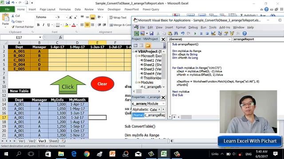284x159 pixels.
Task: Toggle Align Text Right button
Action: [93, 25]
